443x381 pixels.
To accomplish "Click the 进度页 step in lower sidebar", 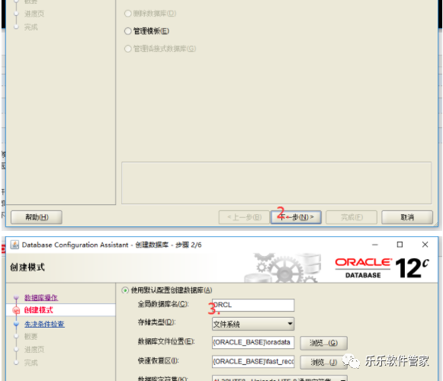I will 34,349.
